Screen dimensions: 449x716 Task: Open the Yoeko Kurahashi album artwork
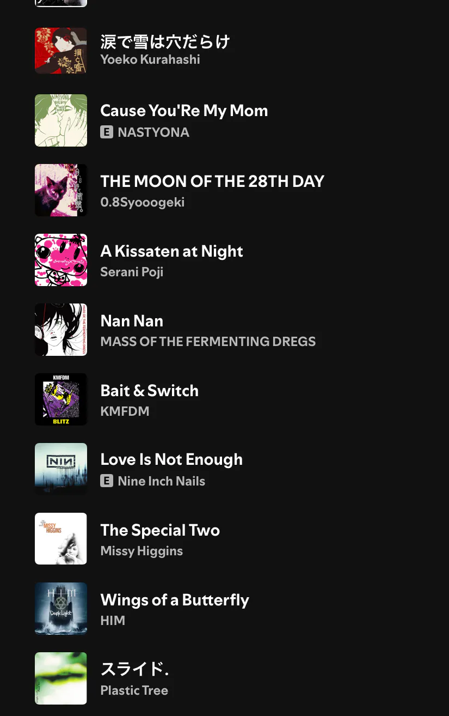tap(61, 51)
